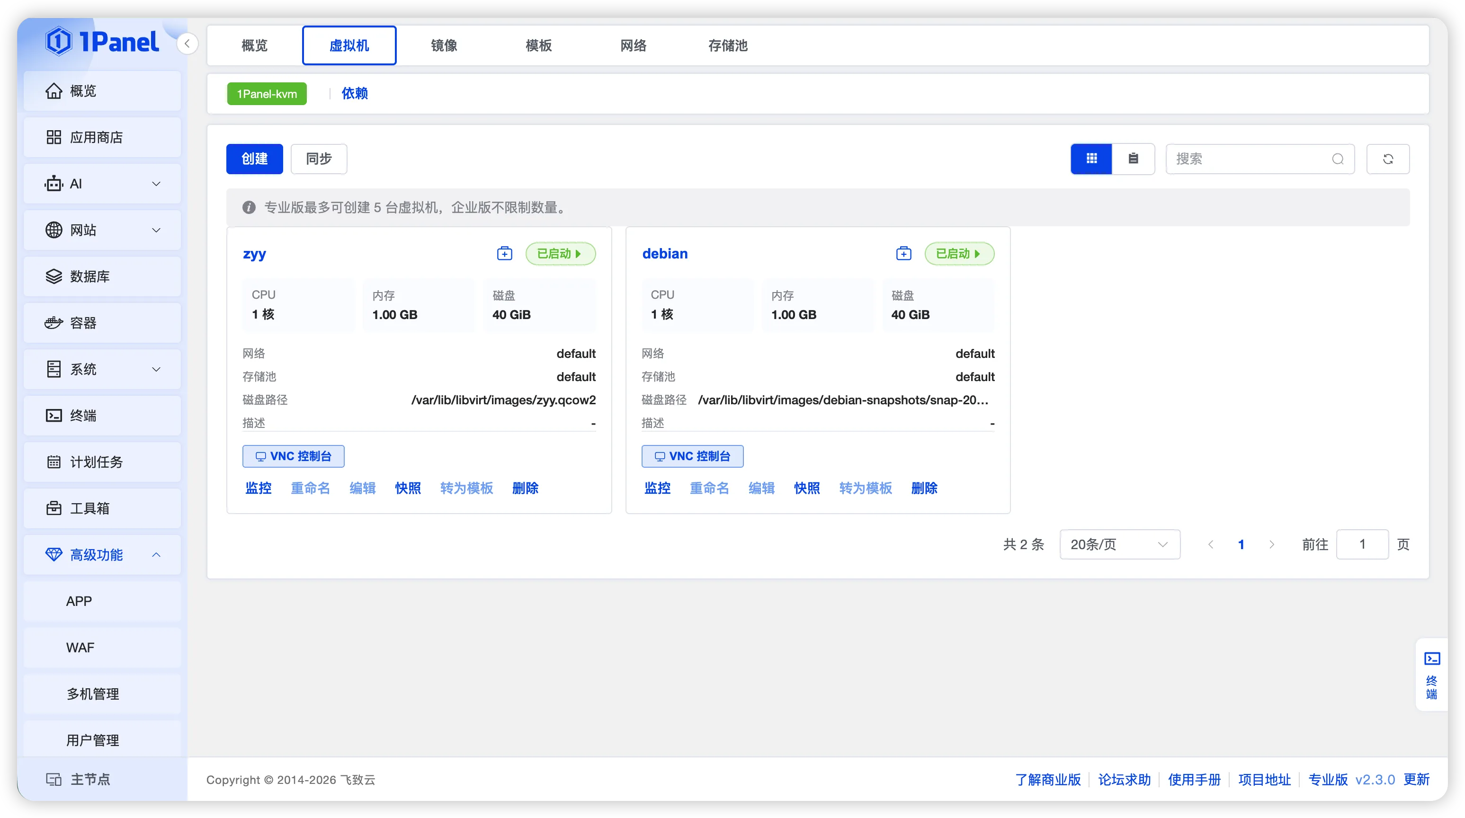The image size is (1465, 818).
Task: Open 容器 container section
Action: [102, 323]
